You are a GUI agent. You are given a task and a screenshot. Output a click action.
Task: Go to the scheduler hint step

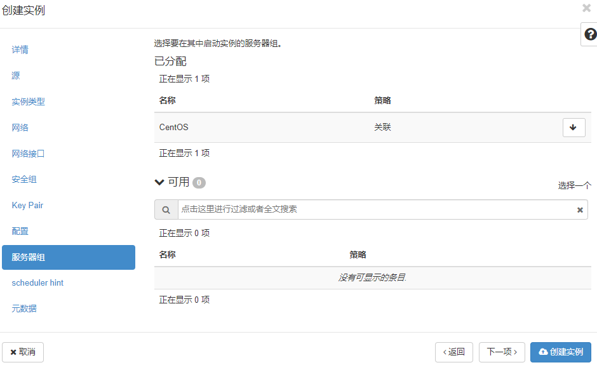37,283
